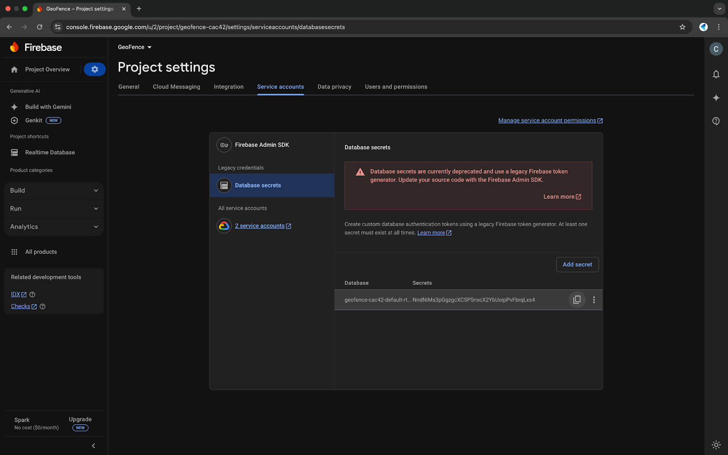Open the help question mark icon
Viewport: 728px width, 455px height.
point(716,121)
